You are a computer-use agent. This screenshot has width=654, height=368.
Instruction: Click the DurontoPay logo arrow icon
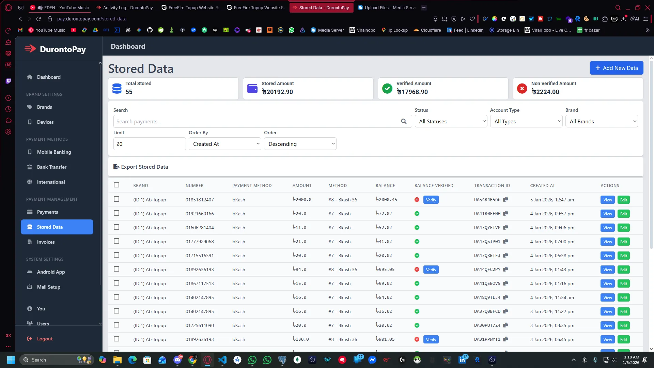30,49
